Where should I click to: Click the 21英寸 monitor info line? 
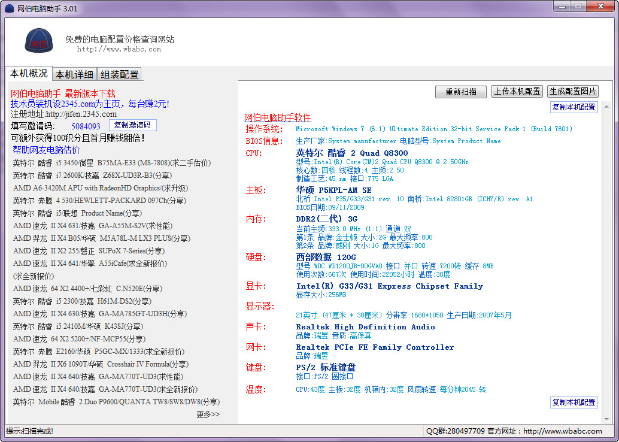click(x=403, y=315)
